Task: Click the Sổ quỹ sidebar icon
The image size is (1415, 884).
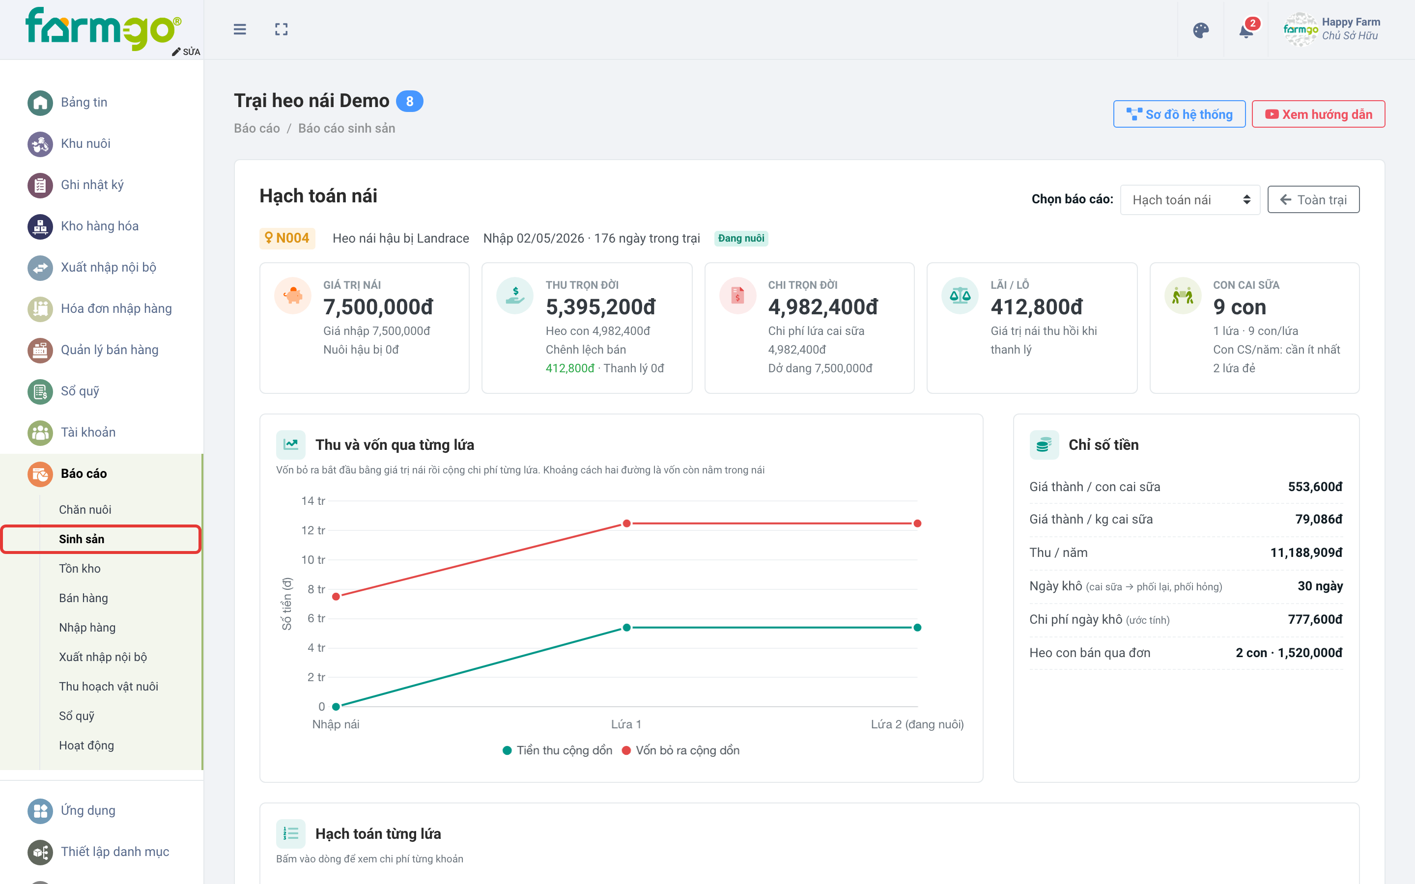Action: click(40, 392)
